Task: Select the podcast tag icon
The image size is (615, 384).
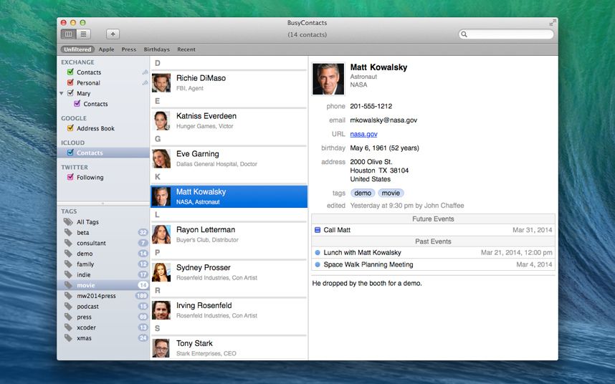Action: [68, 306]
